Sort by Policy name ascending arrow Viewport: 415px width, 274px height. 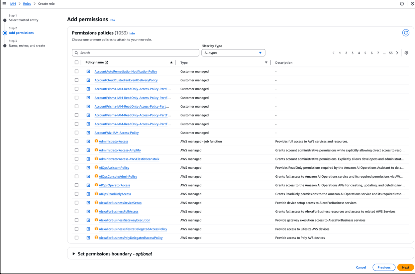pyautogui.click(x=171, y=62)
